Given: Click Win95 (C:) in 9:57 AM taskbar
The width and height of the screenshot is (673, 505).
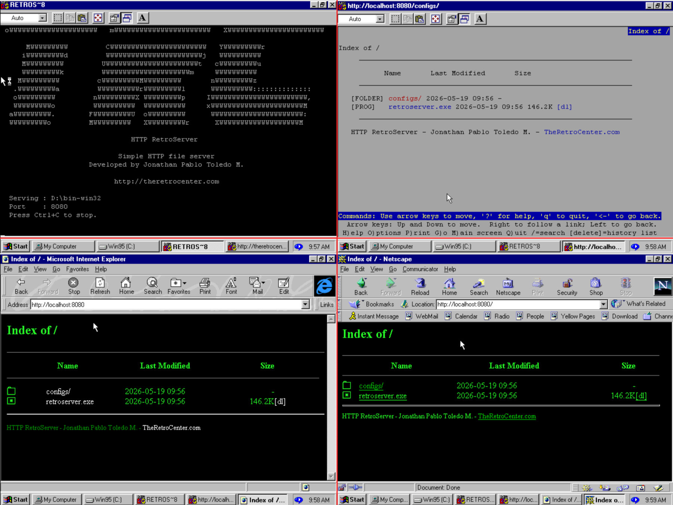Looking at the screenshot, I should click(128, 247).
